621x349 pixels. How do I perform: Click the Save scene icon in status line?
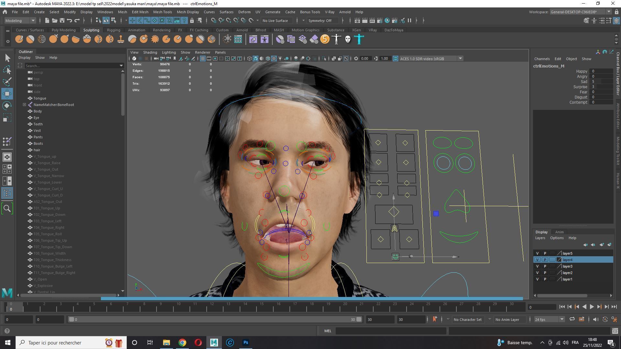[x=62, y=21]
